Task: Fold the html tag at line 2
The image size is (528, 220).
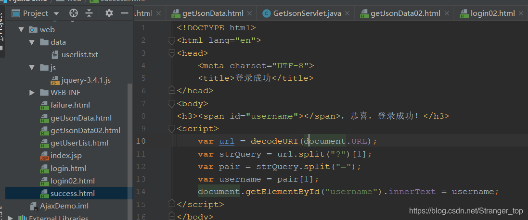Action: (x=172, y=41)
